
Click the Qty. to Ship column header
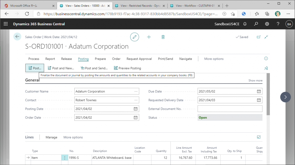tap(234, 151)
